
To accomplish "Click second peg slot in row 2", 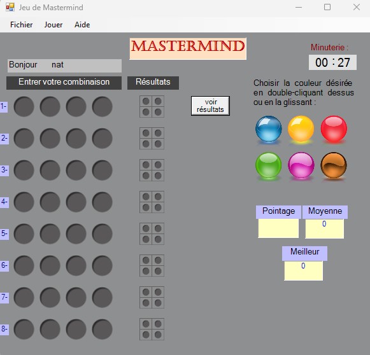I will tap(50, 138).
